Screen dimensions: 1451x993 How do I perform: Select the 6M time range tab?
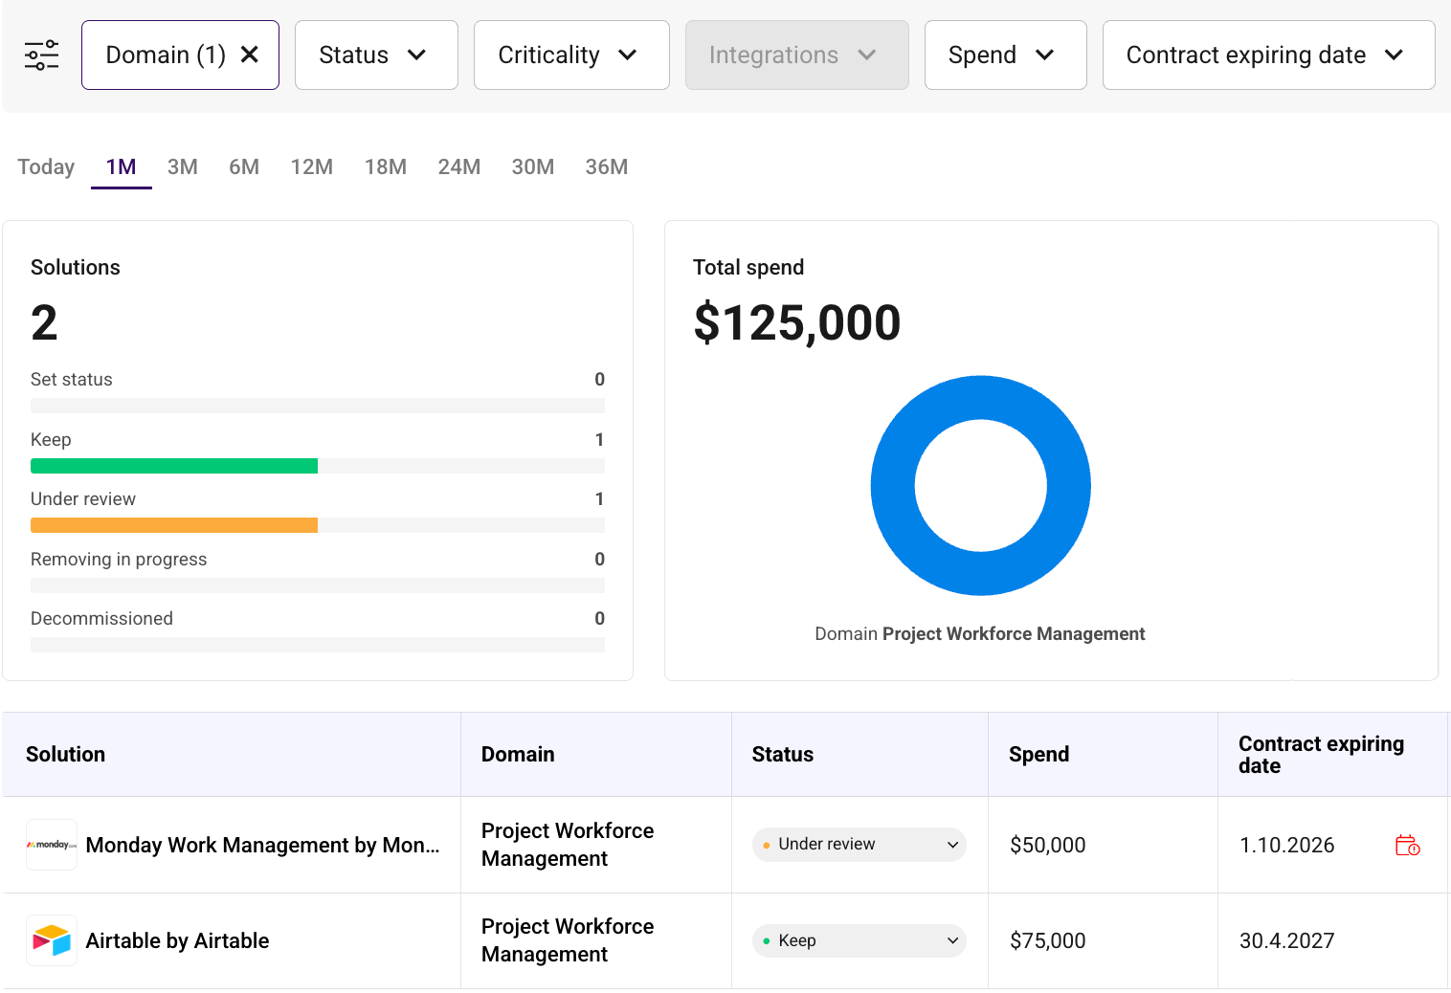244,166
